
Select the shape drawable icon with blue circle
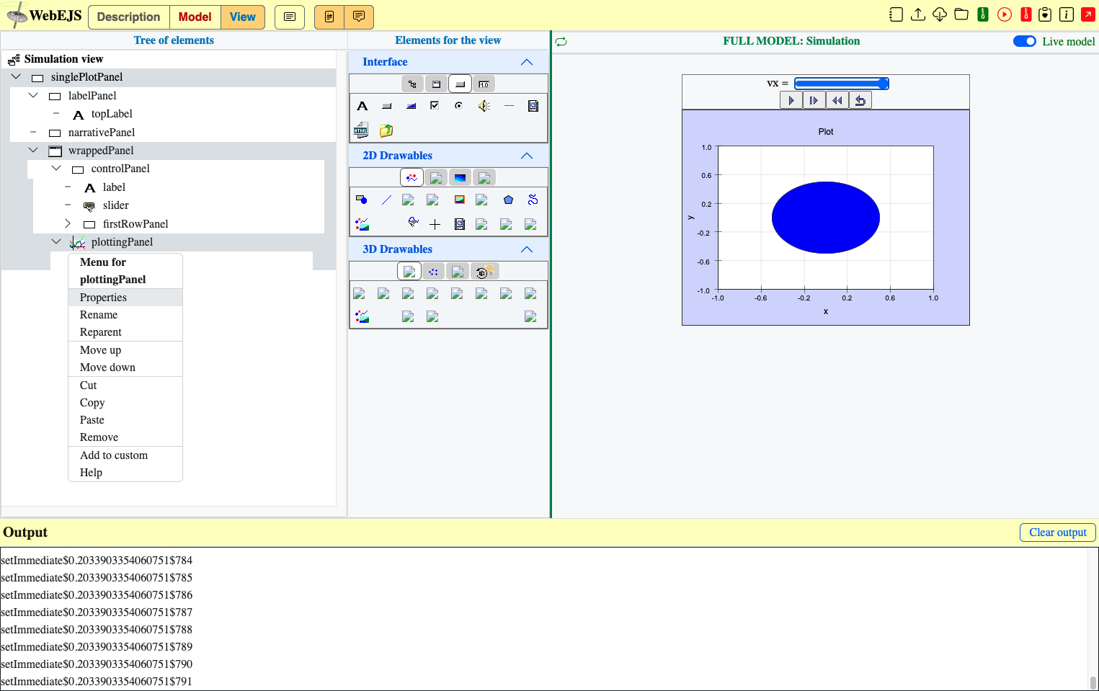[362, 200]
